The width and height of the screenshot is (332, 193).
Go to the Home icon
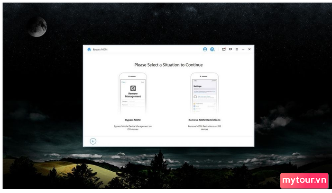point(89,49)
